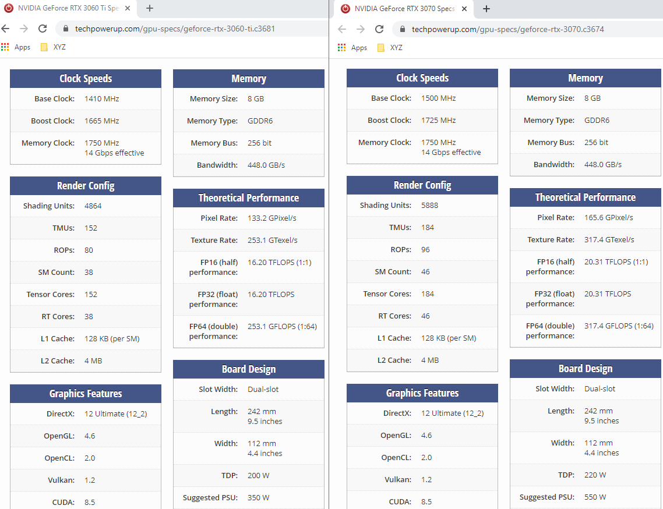Click FP32 value 20.31 TFLOPS

pyautogui.click(x=608, y=294)
